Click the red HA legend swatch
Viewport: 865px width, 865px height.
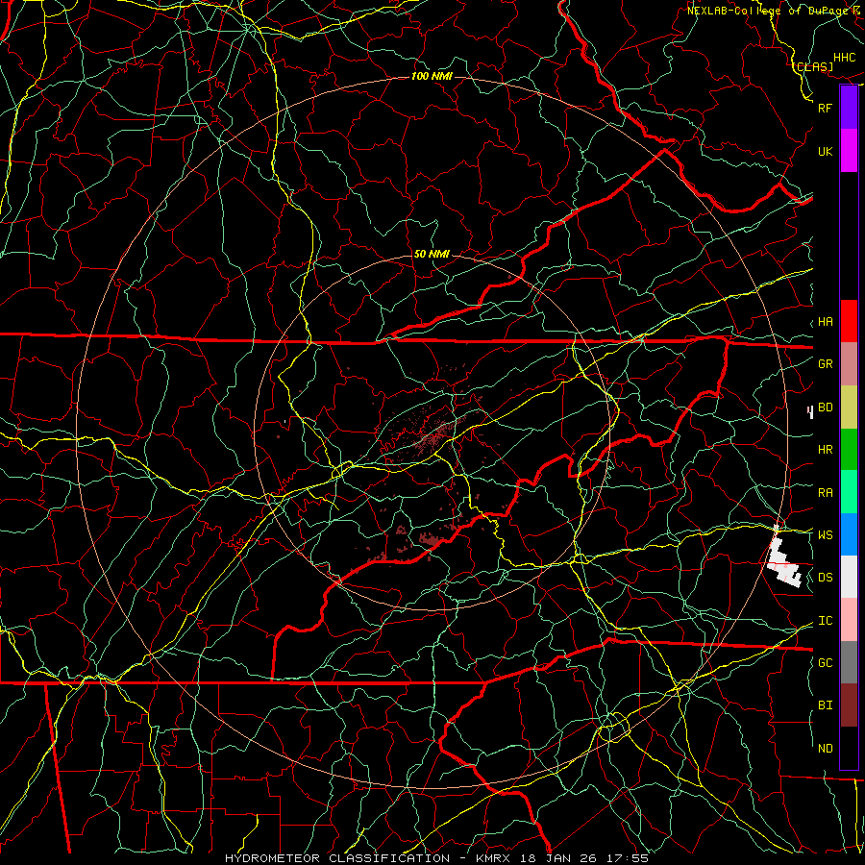(x=849, y=321)
